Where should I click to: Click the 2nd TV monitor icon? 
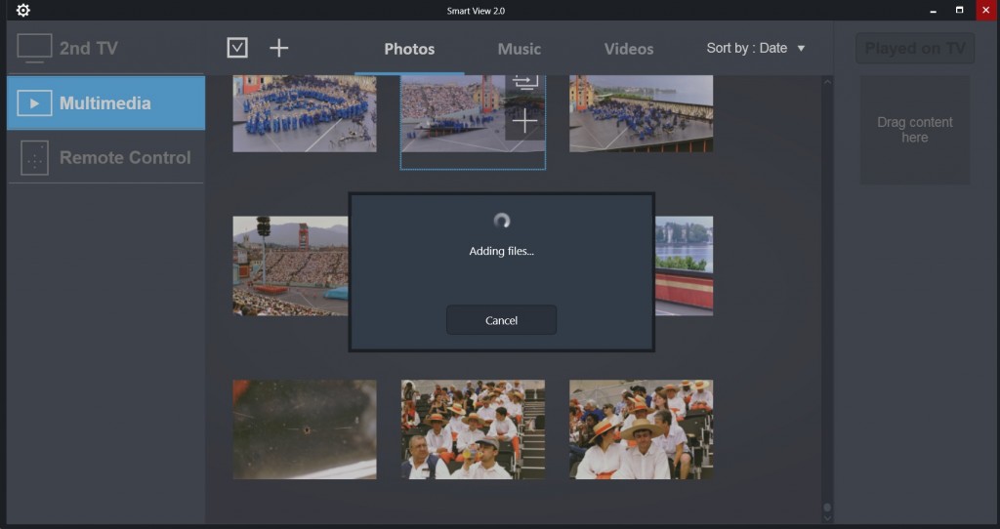(34, 48)
